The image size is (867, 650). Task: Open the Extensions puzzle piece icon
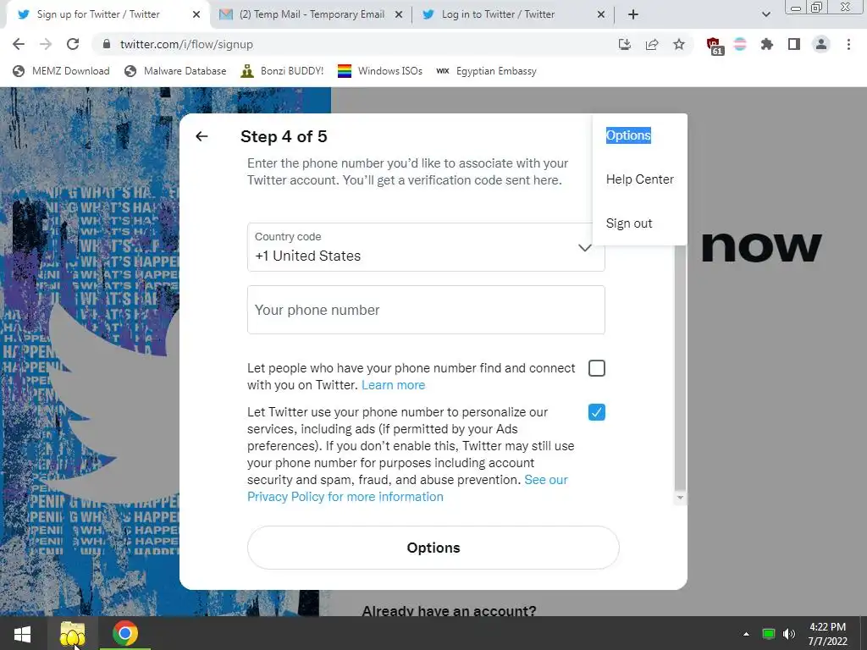click(x=767, y=44)
